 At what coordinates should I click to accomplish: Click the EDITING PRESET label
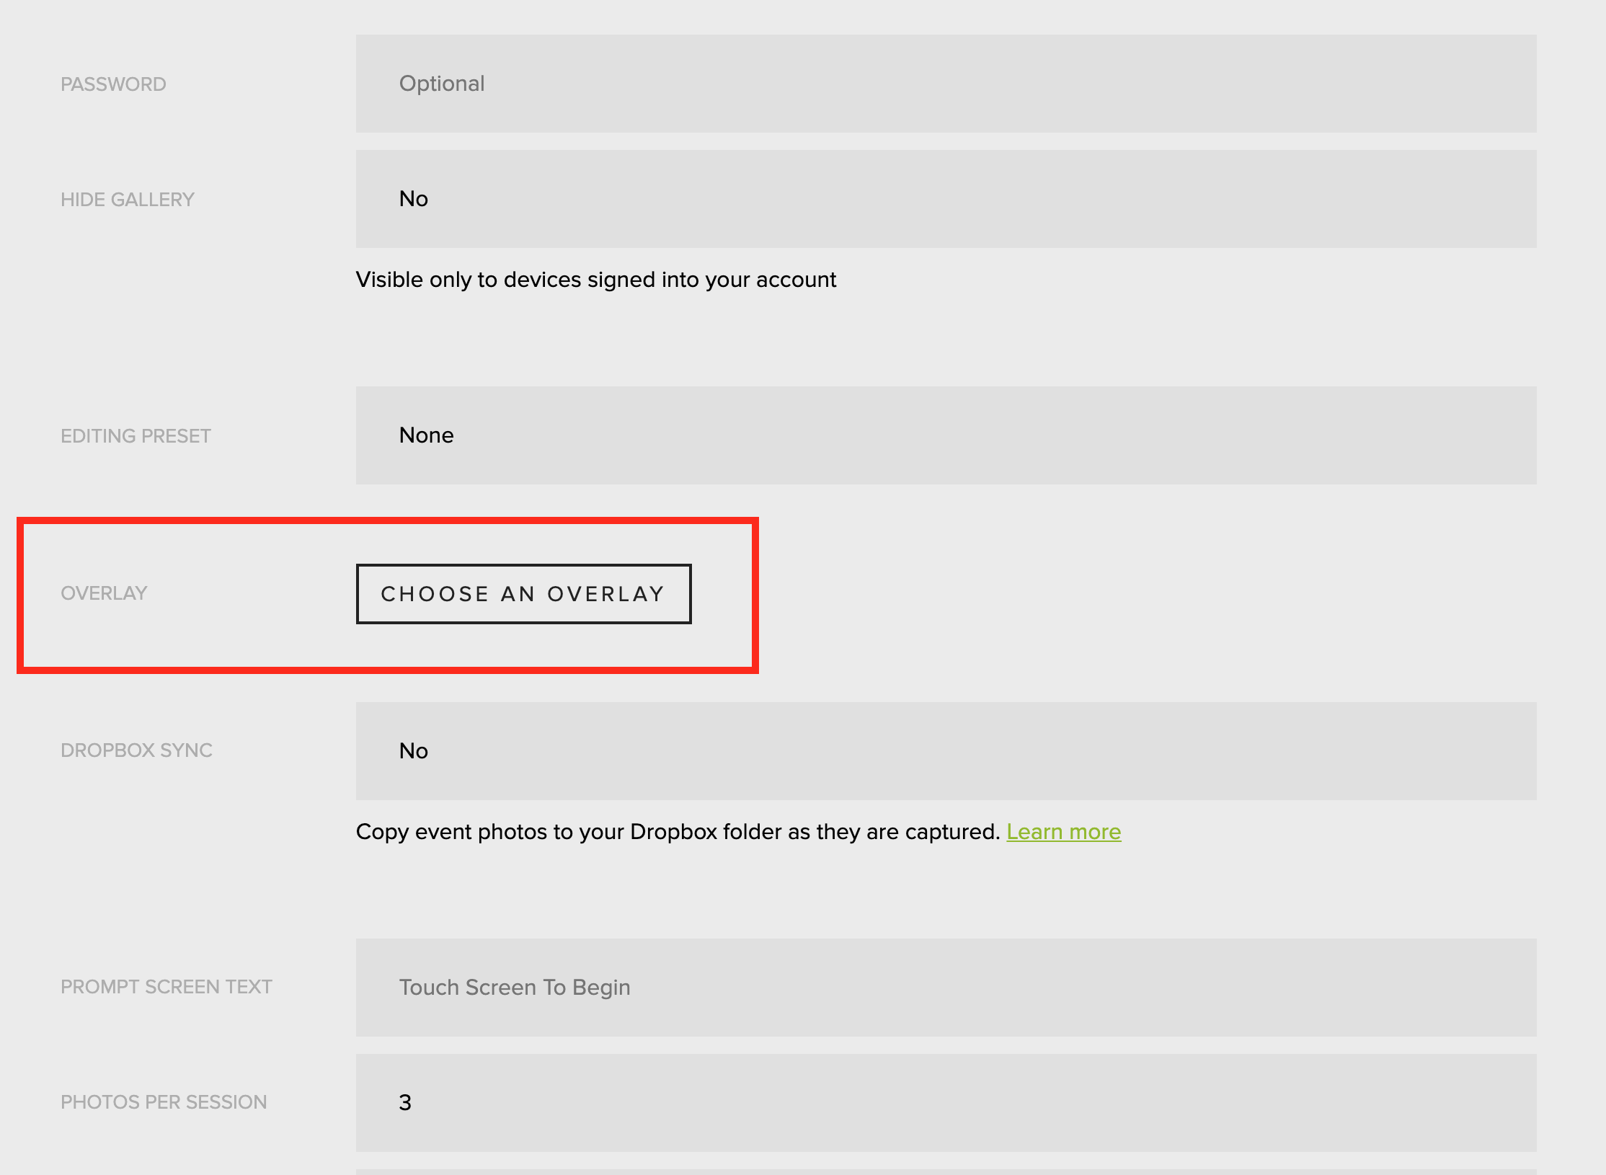click(136, 436)
